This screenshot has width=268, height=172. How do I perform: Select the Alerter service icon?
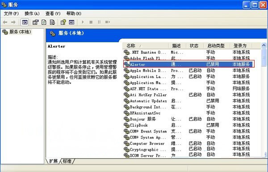tap(126, 64)
